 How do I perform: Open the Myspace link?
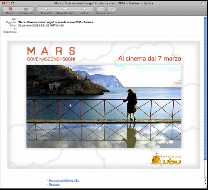tap(54, 184)
